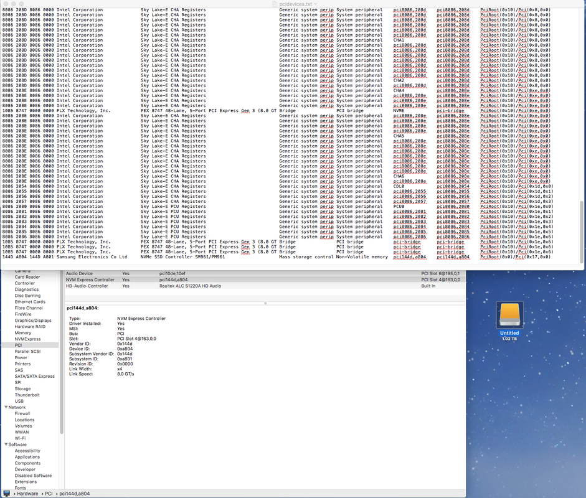Select Extensions under Software
The width and height of the screenshot is (586, 498).
click(x=26, y=482)
